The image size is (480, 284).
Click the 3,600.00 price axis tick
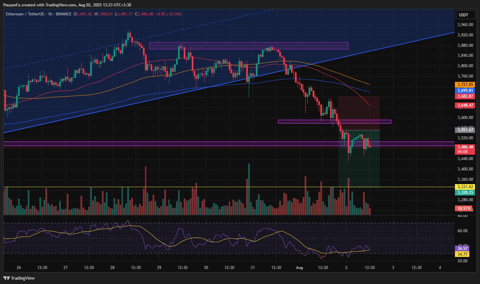tap(465, 118)
